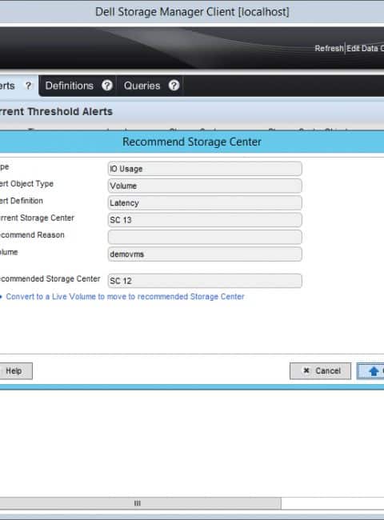384x520 pixels.
Task: Click the Alert Object Type label
Action: point(26,184)
